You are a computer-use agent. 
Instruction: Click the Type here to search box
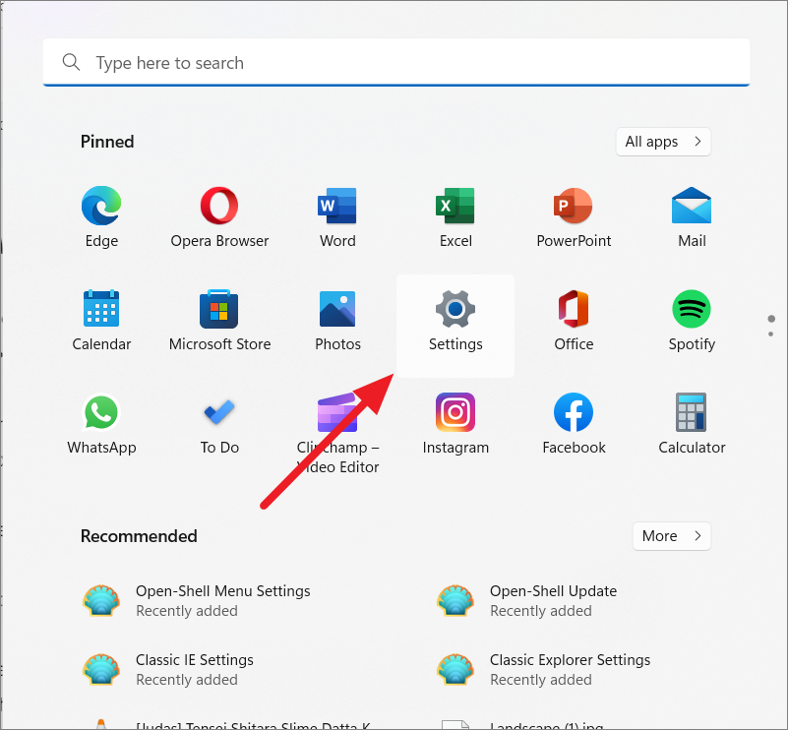(x=396, y=62)
